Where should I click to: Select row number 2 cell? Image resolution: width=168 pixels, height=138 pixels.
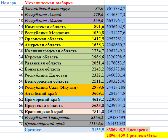[x=12, y=8]
